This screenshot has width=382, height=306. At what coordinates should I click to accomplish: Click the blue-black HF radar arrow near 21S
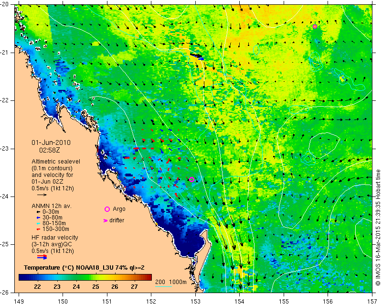pyautogui.click(x=197, y=56)
